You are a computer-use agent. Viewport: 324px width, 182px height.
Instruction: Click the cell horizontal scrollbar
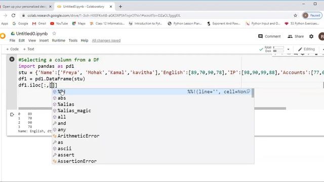tap(152, 108)
